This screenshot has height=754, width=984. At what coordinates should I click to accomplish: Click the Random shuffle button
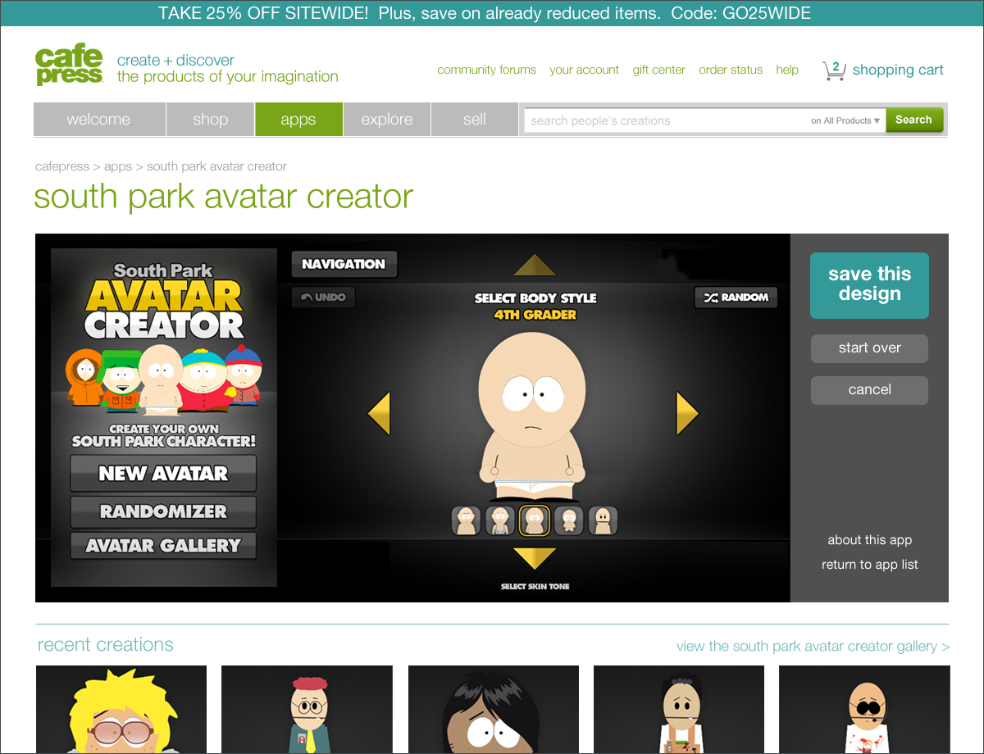736,298
